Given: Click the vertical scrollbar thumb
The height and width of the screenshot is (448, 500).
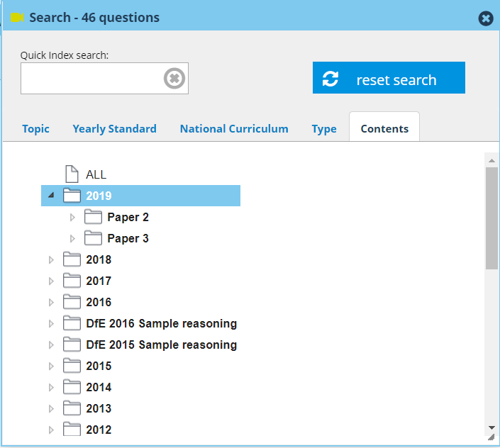Looking at the screenshot, I should point(491,217).
